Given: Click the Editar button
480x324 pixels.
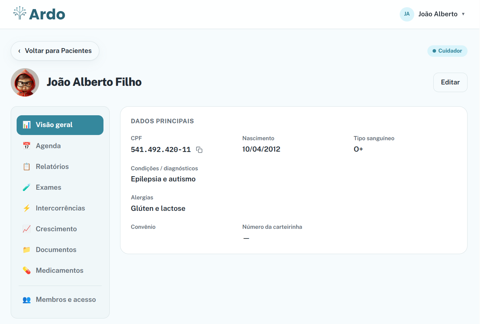Looking at the screenshot, I should 450,82.
